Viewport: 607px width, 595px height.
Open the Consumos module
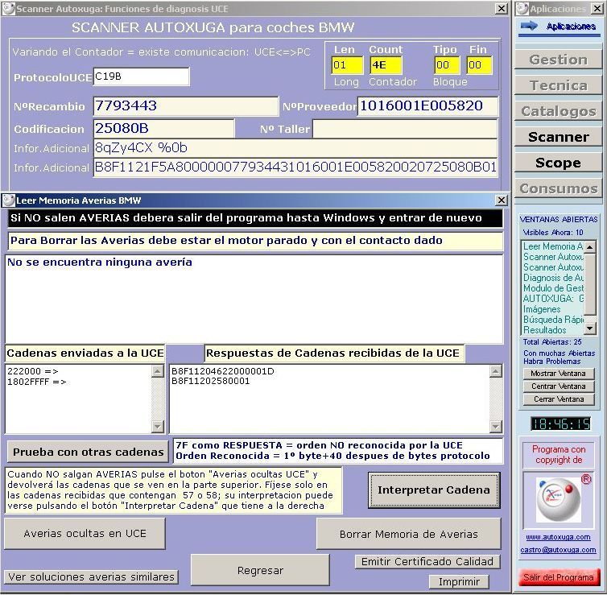(x=558, y=188)
